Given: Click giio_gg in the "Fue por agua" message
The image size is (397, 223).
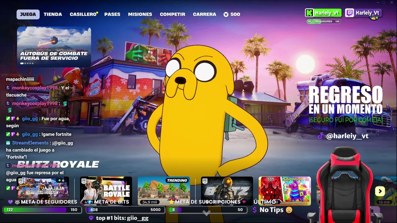Looking at the screenshot, I should click(x=30, y=119).
